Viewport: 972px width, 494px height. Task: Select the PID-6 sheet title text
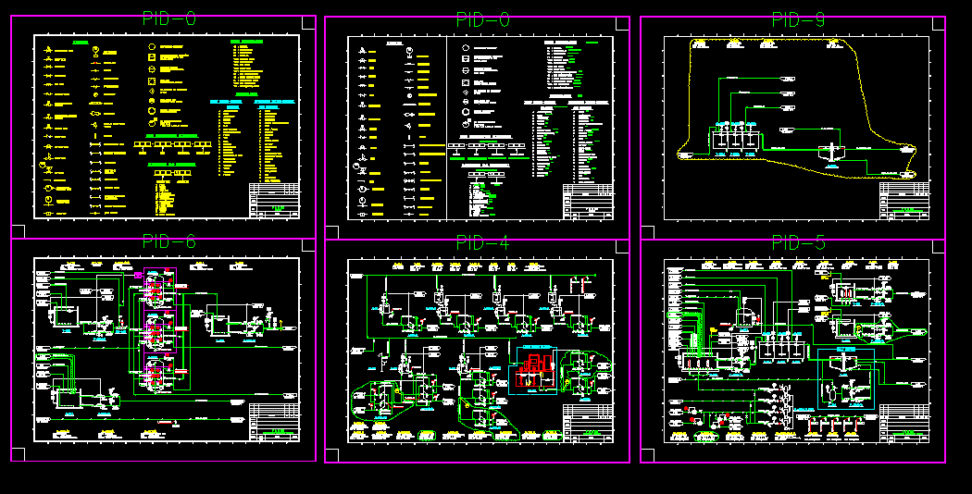tap(168, 241)
